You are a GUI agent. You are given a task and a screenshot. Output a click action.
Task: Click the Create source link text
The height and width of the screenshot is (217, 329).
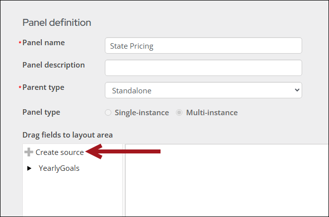pos(60,152)
